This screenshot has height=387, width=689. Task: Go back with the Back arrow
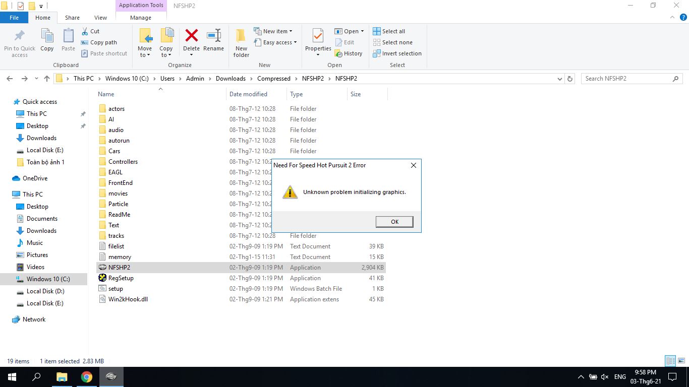[x=9, y=79]
